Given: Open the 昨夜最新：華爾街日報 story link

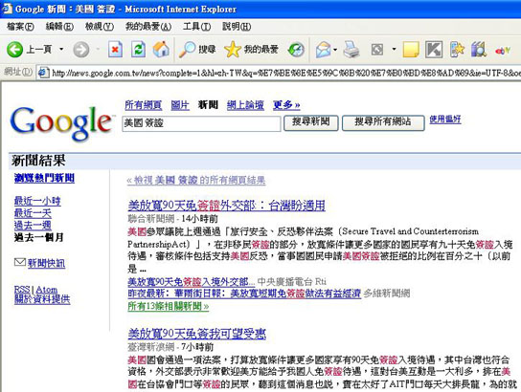Looking at the screenshot, I should [x=244, y=294].
